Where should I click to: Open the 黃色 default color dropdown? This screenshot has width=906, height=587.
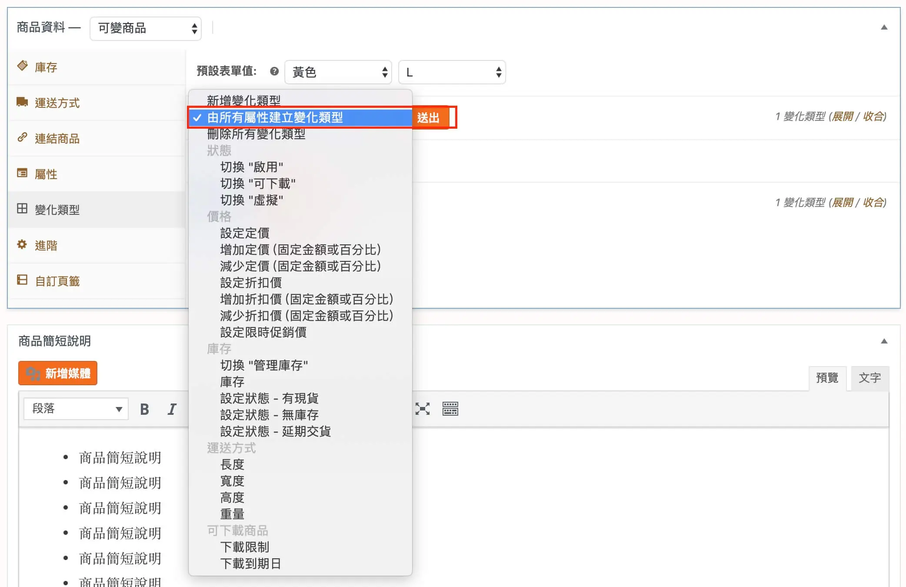(x=338, y=72)
